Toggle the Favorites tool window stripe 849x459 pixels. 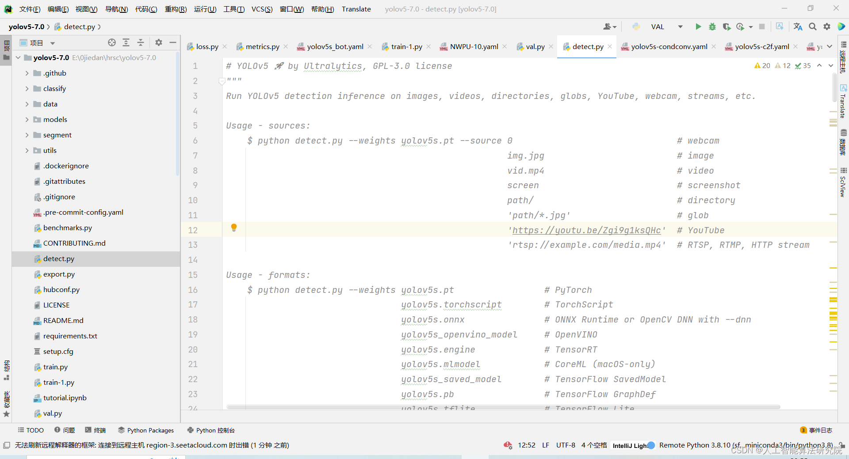(6, 403)
